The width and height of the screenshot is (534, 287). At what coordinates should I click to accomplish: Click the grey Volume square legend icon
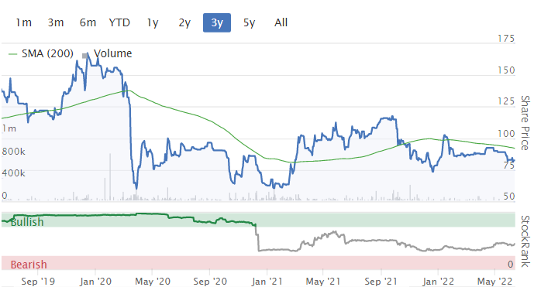[x=84, y=56]
